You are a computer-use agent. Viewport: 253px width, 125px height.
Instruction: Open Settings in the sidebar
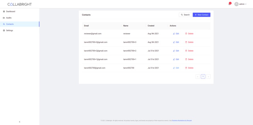tap(19, 30)
